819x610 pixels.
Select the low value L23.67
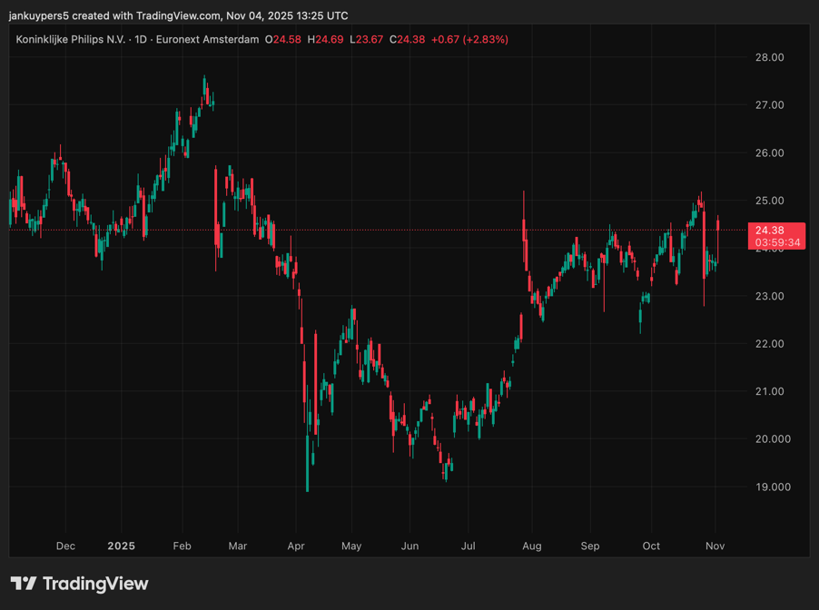coord(366,39)
